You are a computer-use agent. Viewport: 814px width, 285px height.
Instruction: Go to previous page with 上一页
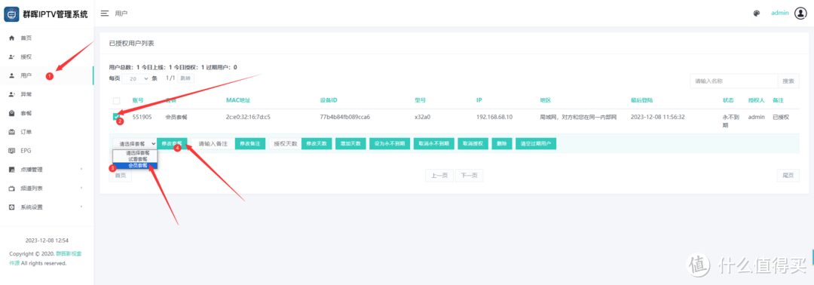click(439, 176)
